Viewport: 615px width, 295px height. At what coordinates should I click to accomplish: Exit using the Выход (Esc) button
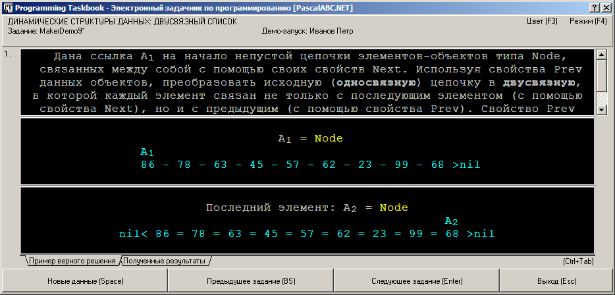[556, 281]
